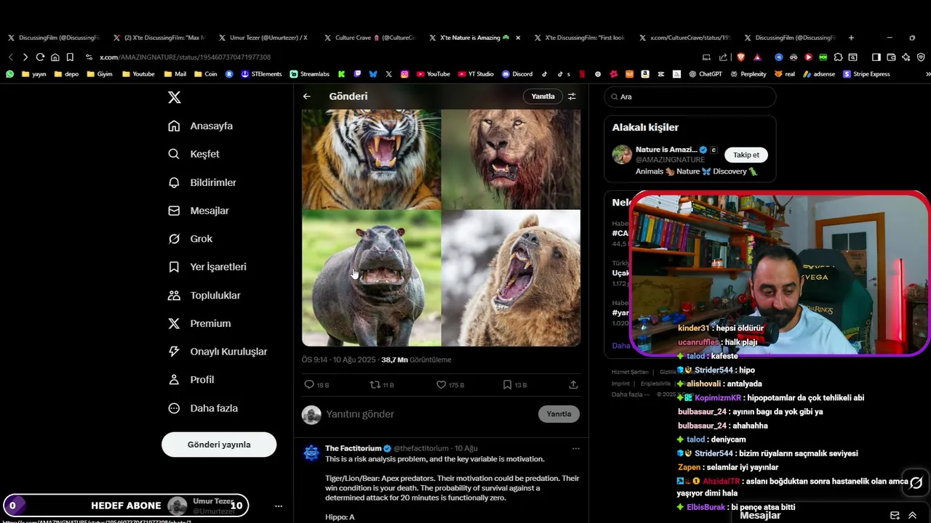This screenshot has width=931, height=523.
Task: Switch to the Culture Crave tab
Action: click(370, 38)
